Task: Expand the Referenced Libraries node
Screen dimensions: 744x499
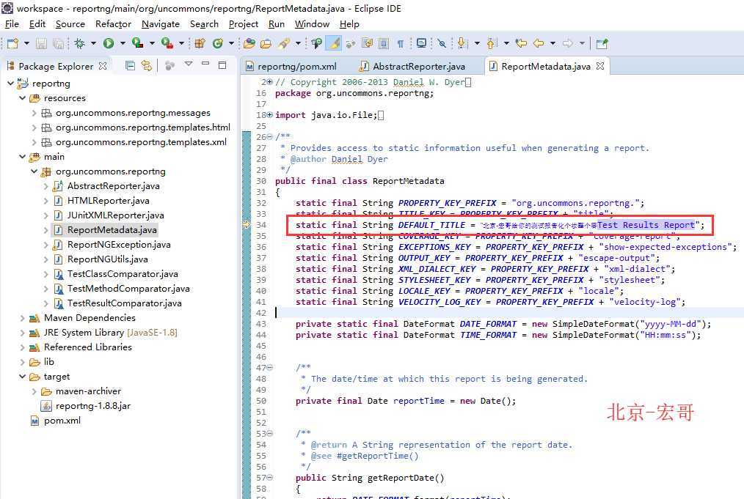Action: point(22,347)
